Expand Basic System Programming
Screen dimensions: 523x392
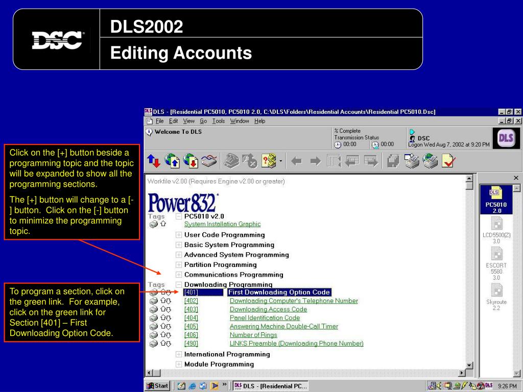pyautogui.click(x=179, y=245)
